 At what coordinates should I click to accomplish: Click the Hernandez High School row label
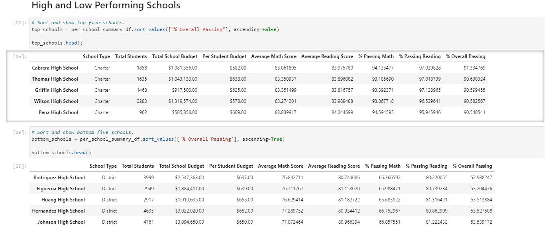coord(59,211)
